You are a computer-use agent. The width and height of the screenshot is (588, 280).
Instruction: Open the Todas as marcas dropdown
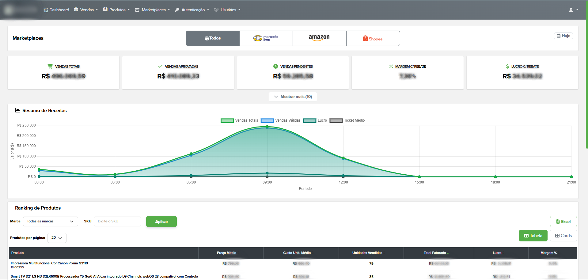(50, 221)
